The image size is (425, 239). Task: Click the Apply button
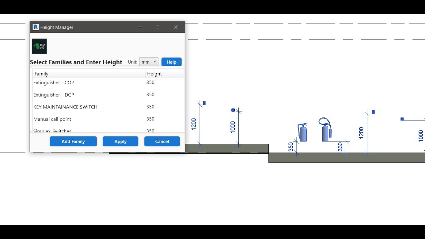[121, 141]
